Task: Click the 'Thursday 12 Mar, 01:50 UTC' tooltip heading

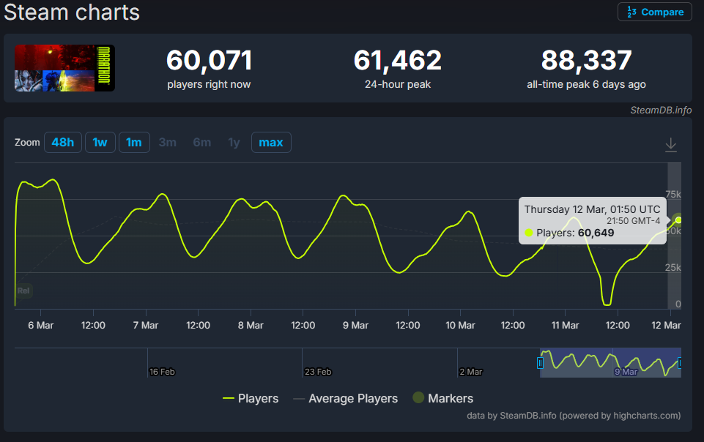Action: [592, 209]
